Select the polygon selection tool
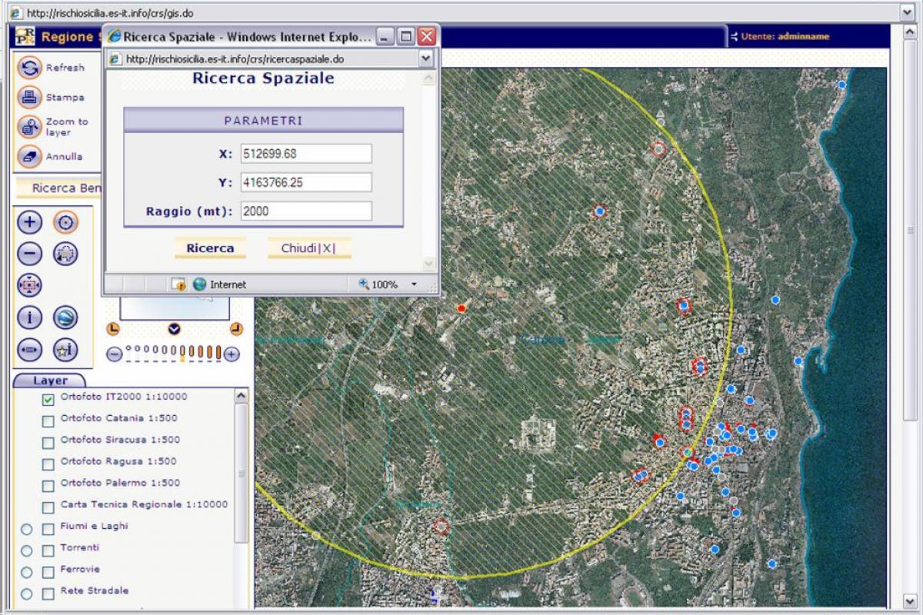Image resolution: width=923 pixels, height=615 pixels. (65, 253)
